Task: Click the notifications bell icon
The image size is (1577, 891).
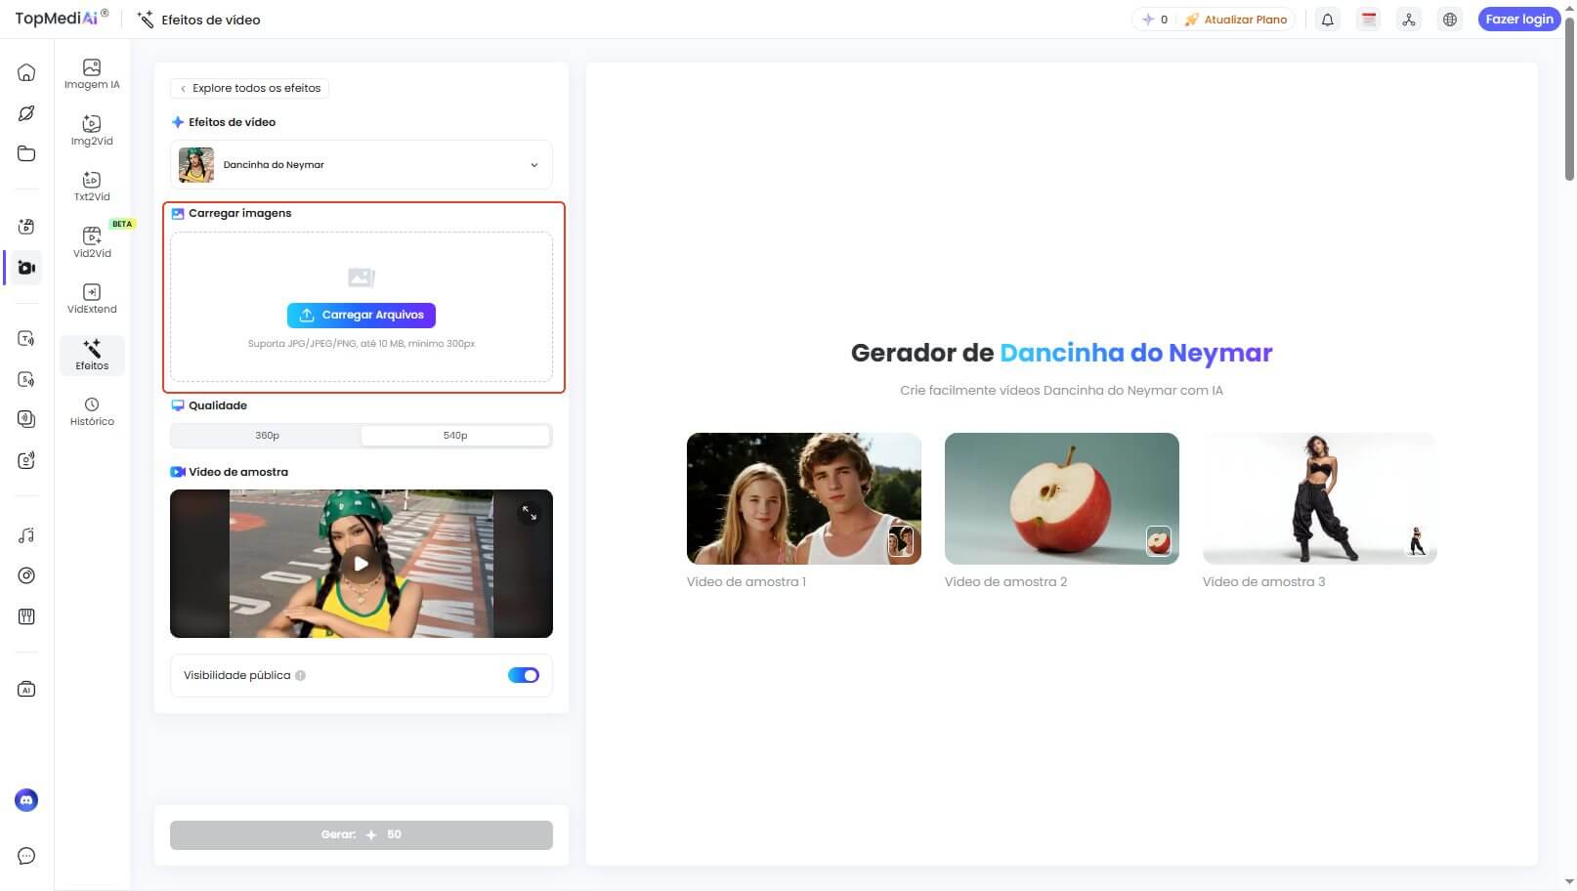Action: [x=1327, y=19]
